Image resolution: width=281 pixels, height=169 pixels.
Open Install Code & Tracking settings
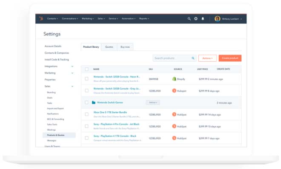(x=57, y=60)
